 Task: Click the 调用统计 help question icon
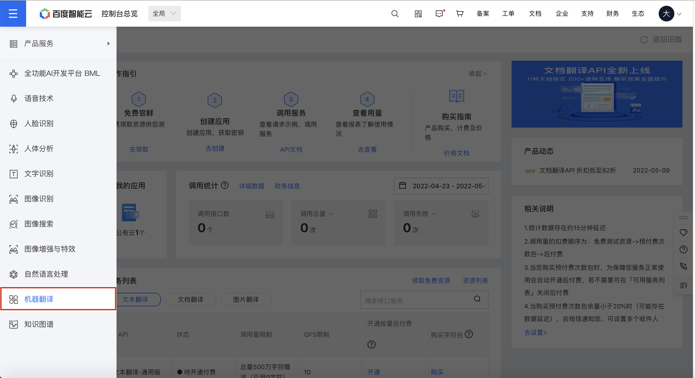point(224,185)
